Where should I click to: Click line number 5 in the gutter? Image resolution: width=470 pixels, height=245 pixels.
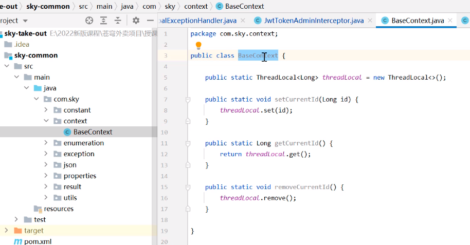pyautogui.click(x=166, y=78)
